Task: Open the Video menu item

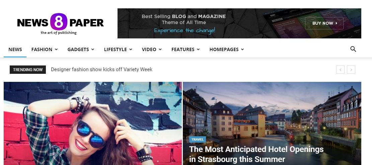Action: pyautogui.click(x=149, y=49)
